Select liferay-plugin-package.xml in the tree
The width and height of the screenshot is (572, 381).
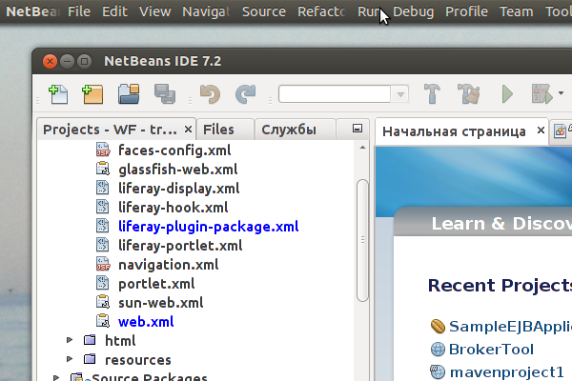click(x=208, y=227)
